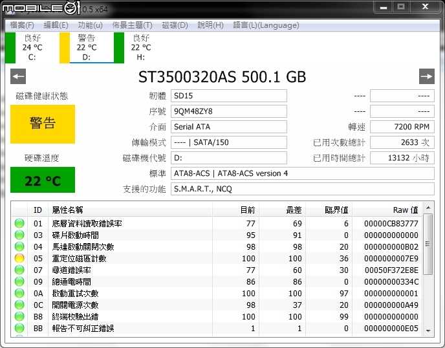Select row 開關電源次數
This screenshot has height=348, width=445.
pyautogui.click(x=217, y=305)
